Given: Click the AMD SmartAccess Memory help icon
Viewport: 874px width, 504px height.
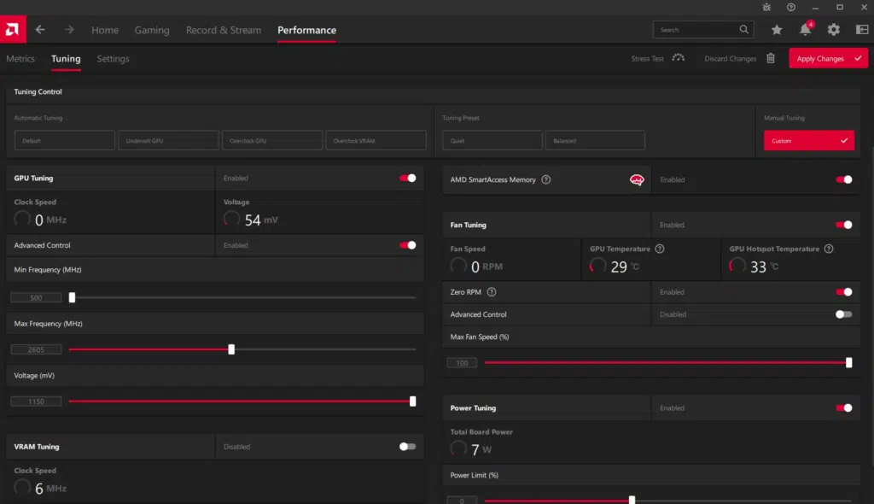Looking at the screenshot, I should click(546, 179).
